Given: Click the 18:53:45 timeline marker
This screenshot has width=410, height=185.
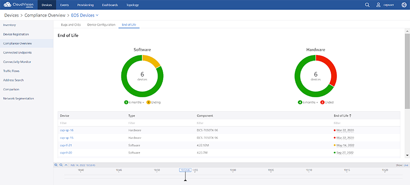Looking at the screenshot, I should point(186,170).
